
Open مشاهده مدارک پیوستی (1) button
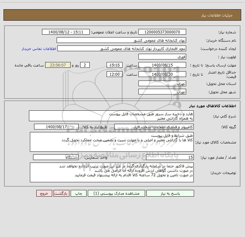point(116,193)
